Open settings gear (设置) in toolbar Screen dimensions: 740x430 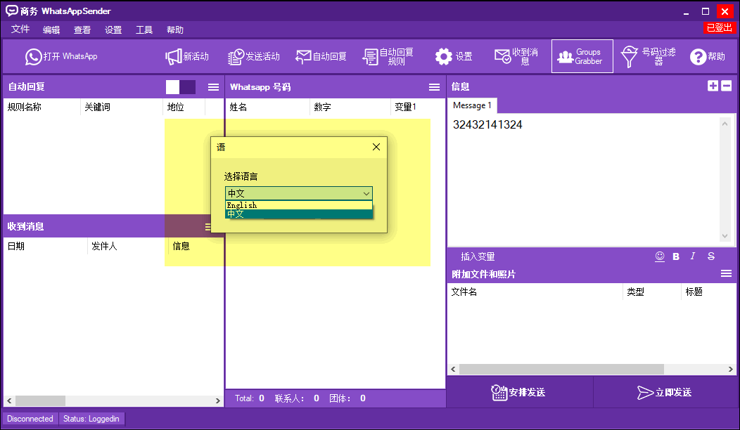click(454, 57)
